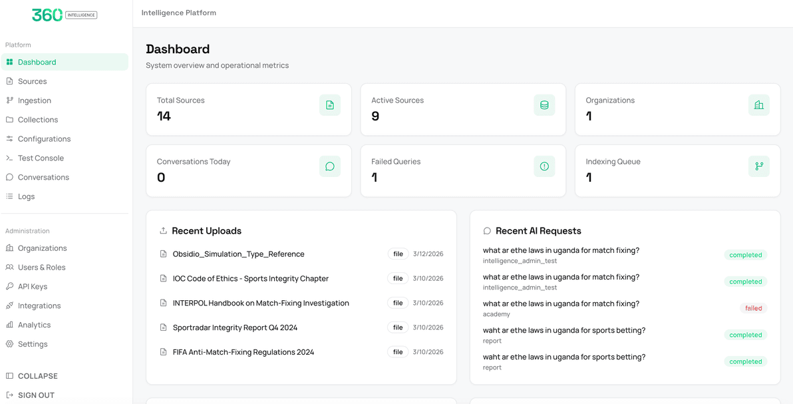Open FIFA Anti-Match-Fixing Regulations 2024
Viewport: 793px width, 404px height.
(x=243, y=352)
